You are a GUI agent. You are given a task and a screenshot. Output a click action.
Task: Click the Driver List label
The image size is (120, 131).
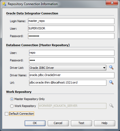(x=17, y=68)
